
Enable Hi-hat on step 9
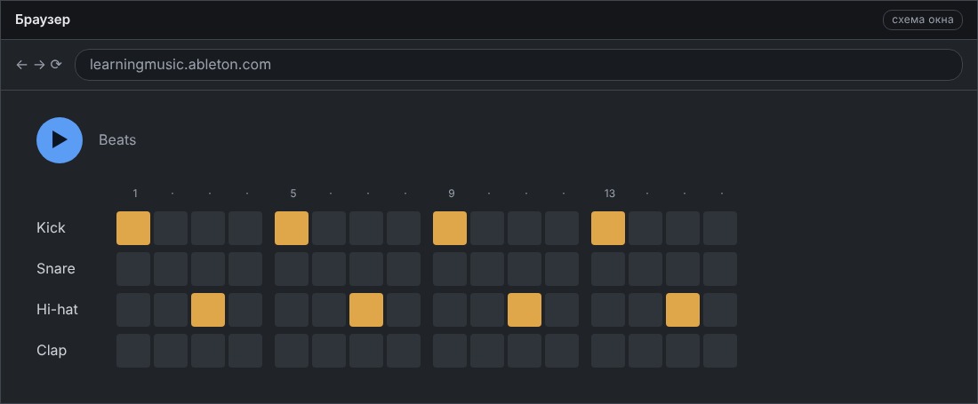pyautogui.click(x=451, y=310)
